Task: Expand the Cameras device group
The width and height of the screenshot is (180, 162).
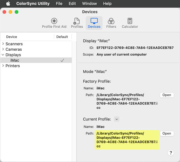Action: [3, 49]
